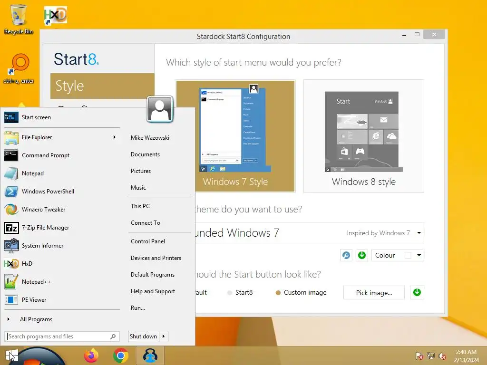Select the Start8 radio button
This screenshot has height=365, width=487.
point(230,293)
